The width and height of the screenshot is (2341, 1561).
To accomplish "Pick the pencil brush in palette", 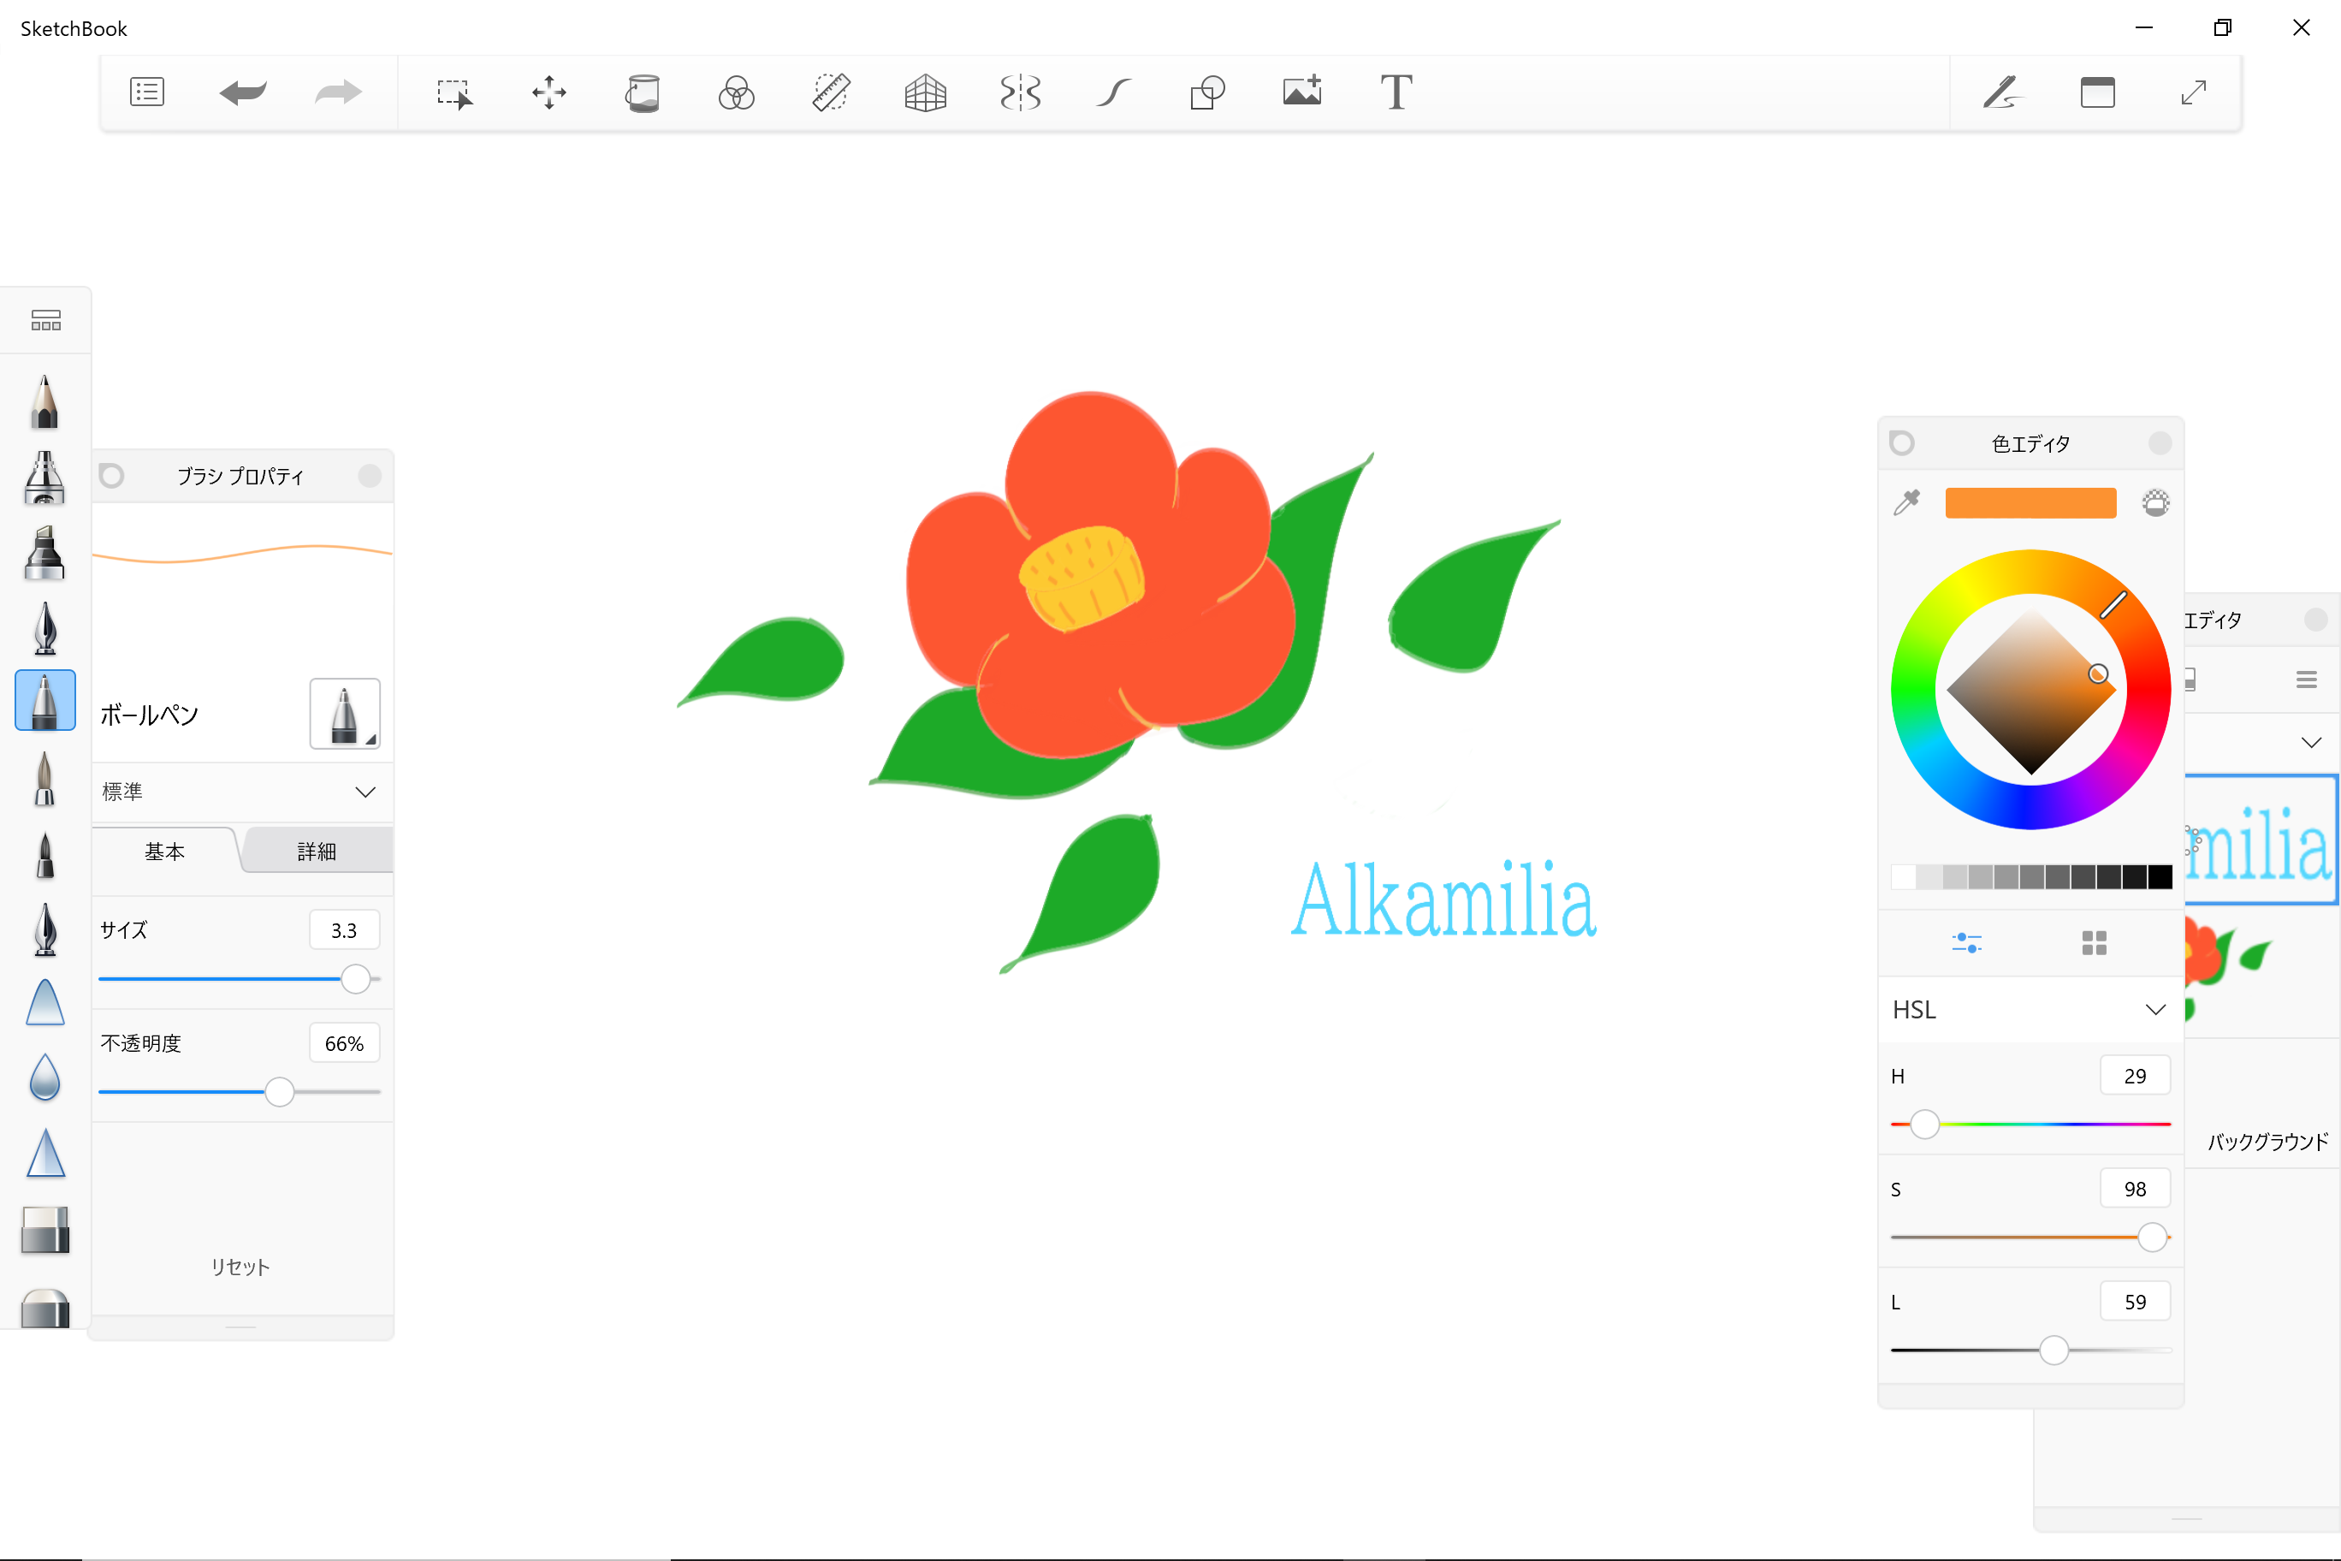I will pos(44,401).
